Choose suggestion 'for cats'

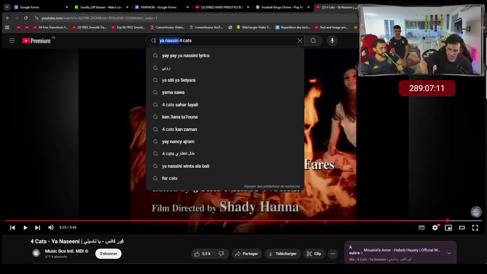click(x=225, y=178)
